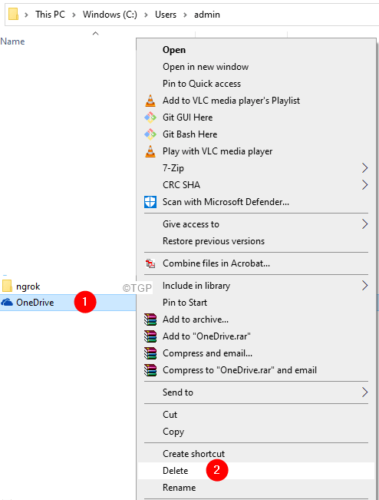This screenshot has width=379, height=500.
Task: Click the Microsoft Defender shield icon
Action: pyautogui.click(x=150, y=202)
